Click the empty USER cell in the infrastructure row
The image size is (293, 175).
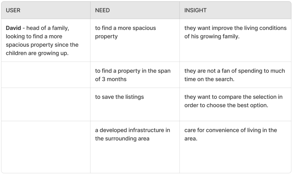(46, 147)
